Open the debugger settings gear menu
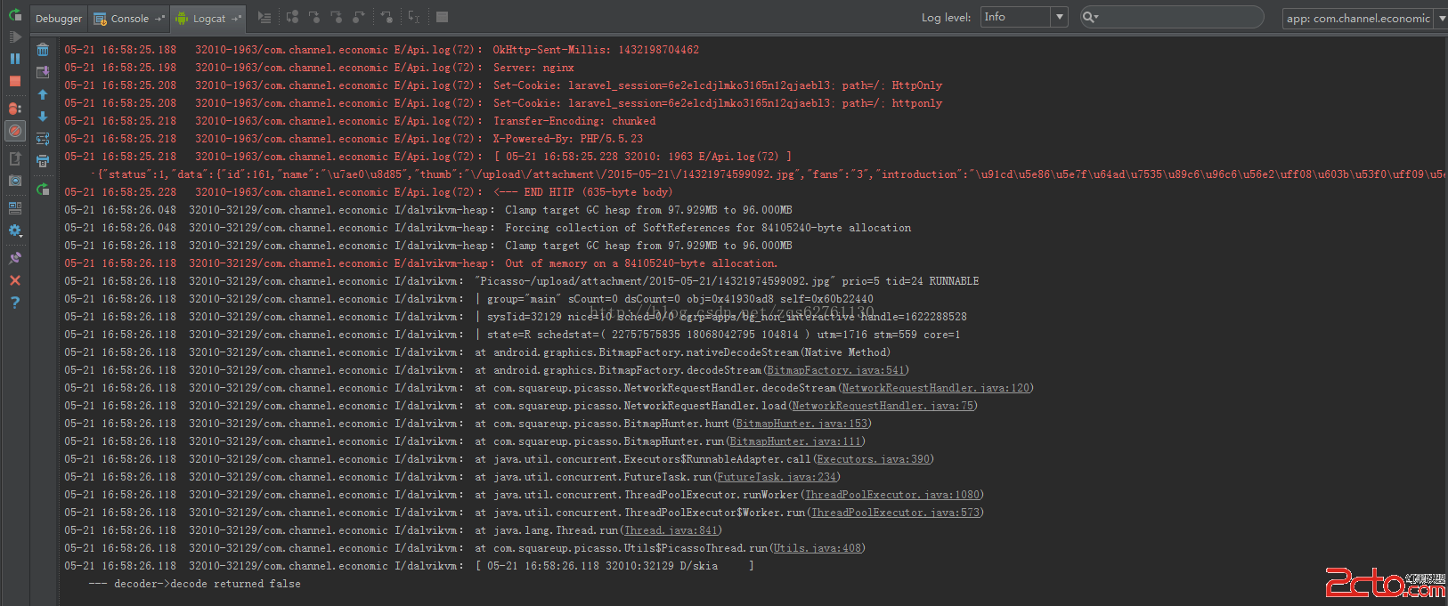 pyautogui.click(x=15, y=230)
